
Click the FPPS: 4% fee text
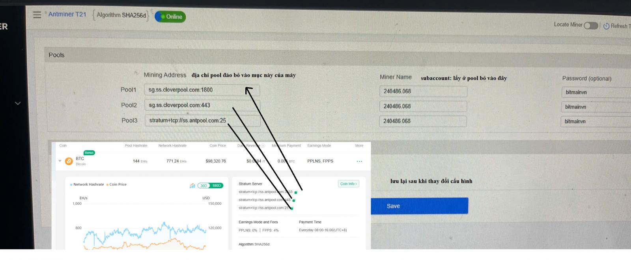(271, 230)
